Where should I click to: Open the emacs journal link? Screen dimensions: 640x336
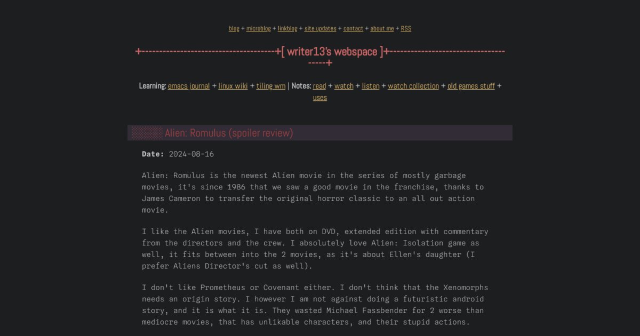point(189,86)
